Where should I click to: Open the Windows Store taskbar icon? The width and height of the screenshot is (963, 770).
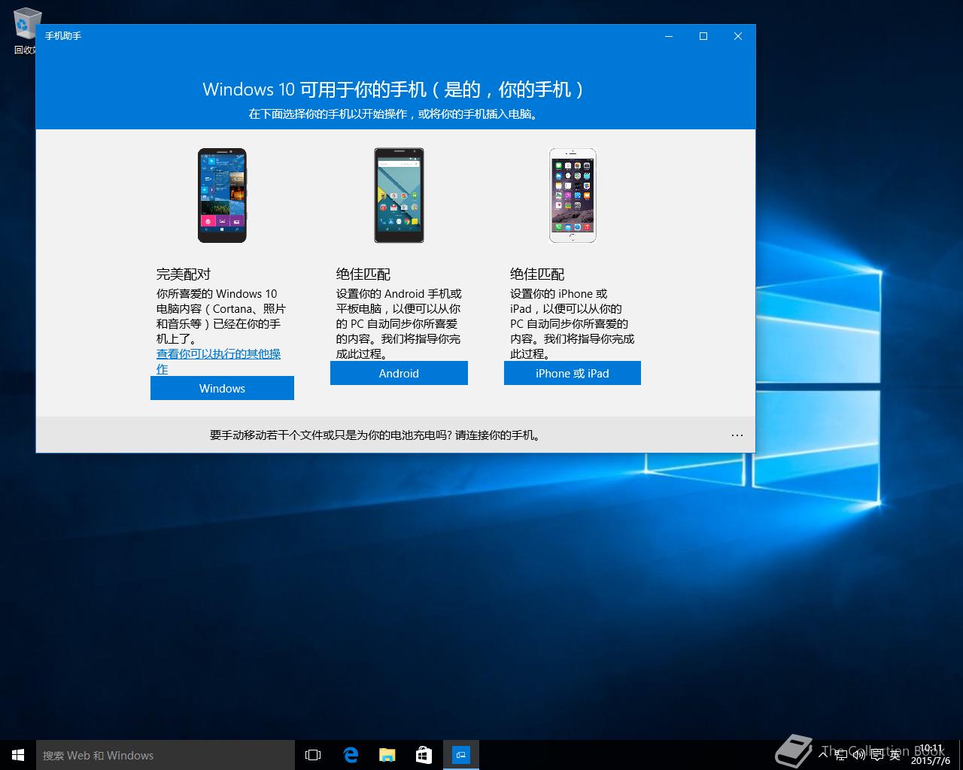[424, 755]
